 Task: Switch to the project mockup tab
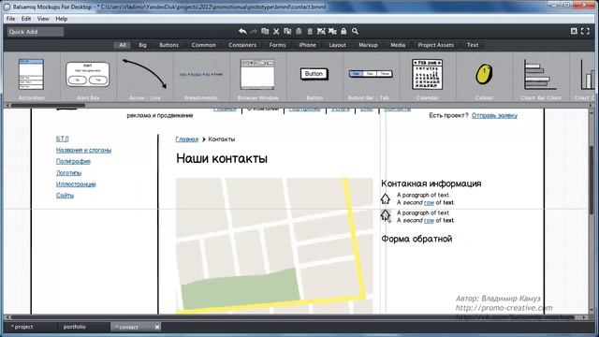coord(22,327)
